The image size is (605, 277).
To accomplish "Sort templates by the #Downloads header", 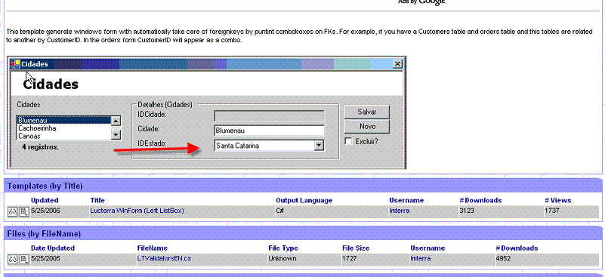I will tap(480, 200).
